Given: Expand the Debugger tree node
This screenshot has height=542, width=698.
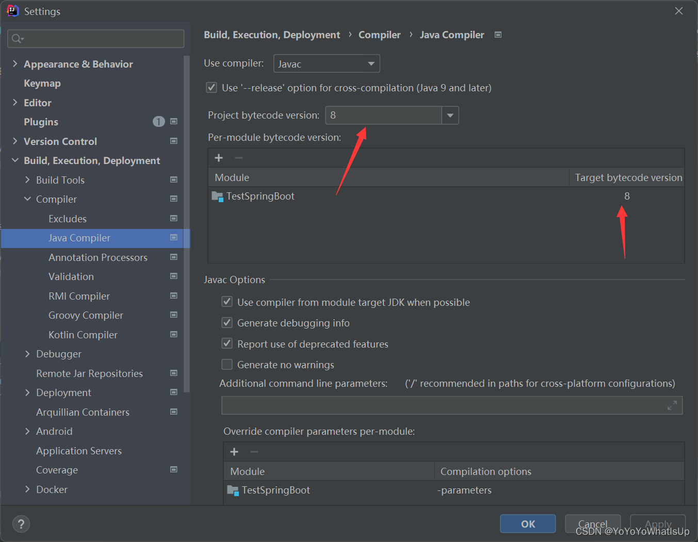Looking at the screenshot, I should coord(27,354).
